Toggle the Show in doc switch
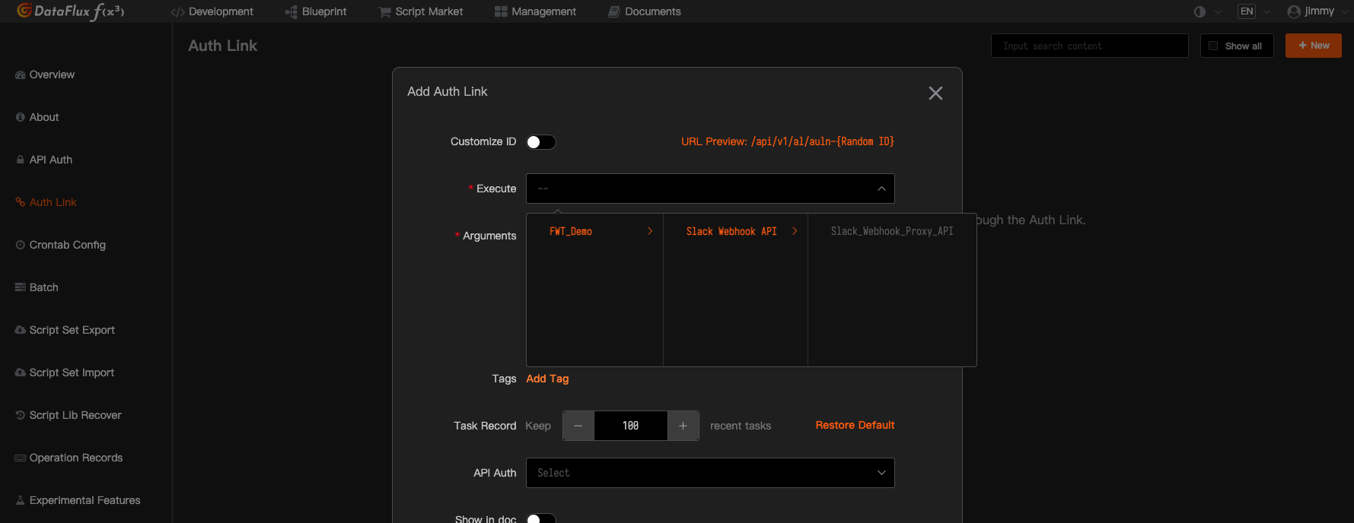Image resolution: width=1354 pixels, height=523 pixels. [541, 518]
